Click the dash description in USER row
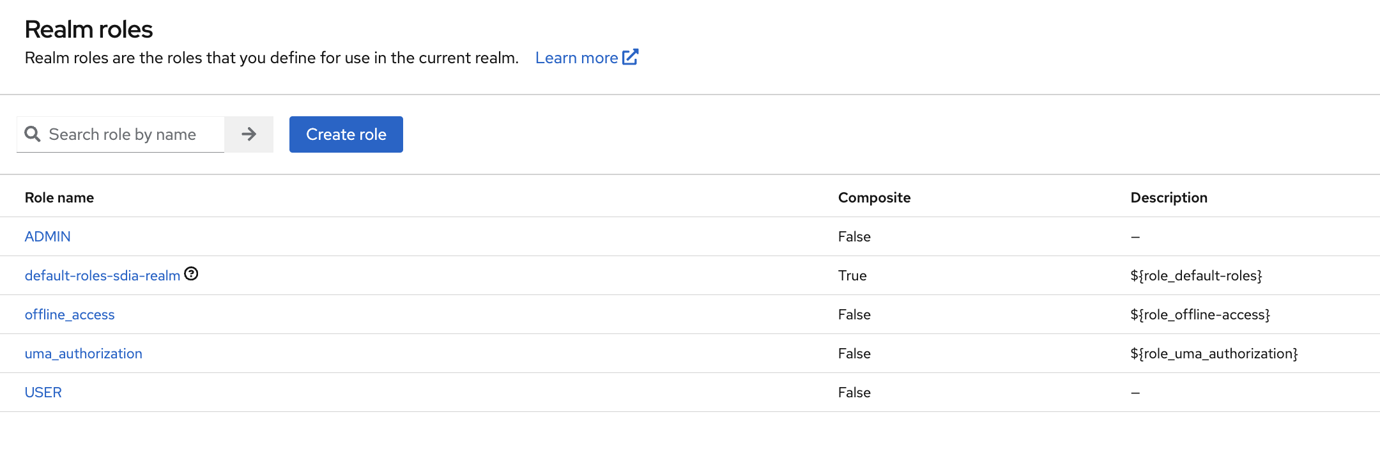1380x465 pixels. coord(1135,393)
